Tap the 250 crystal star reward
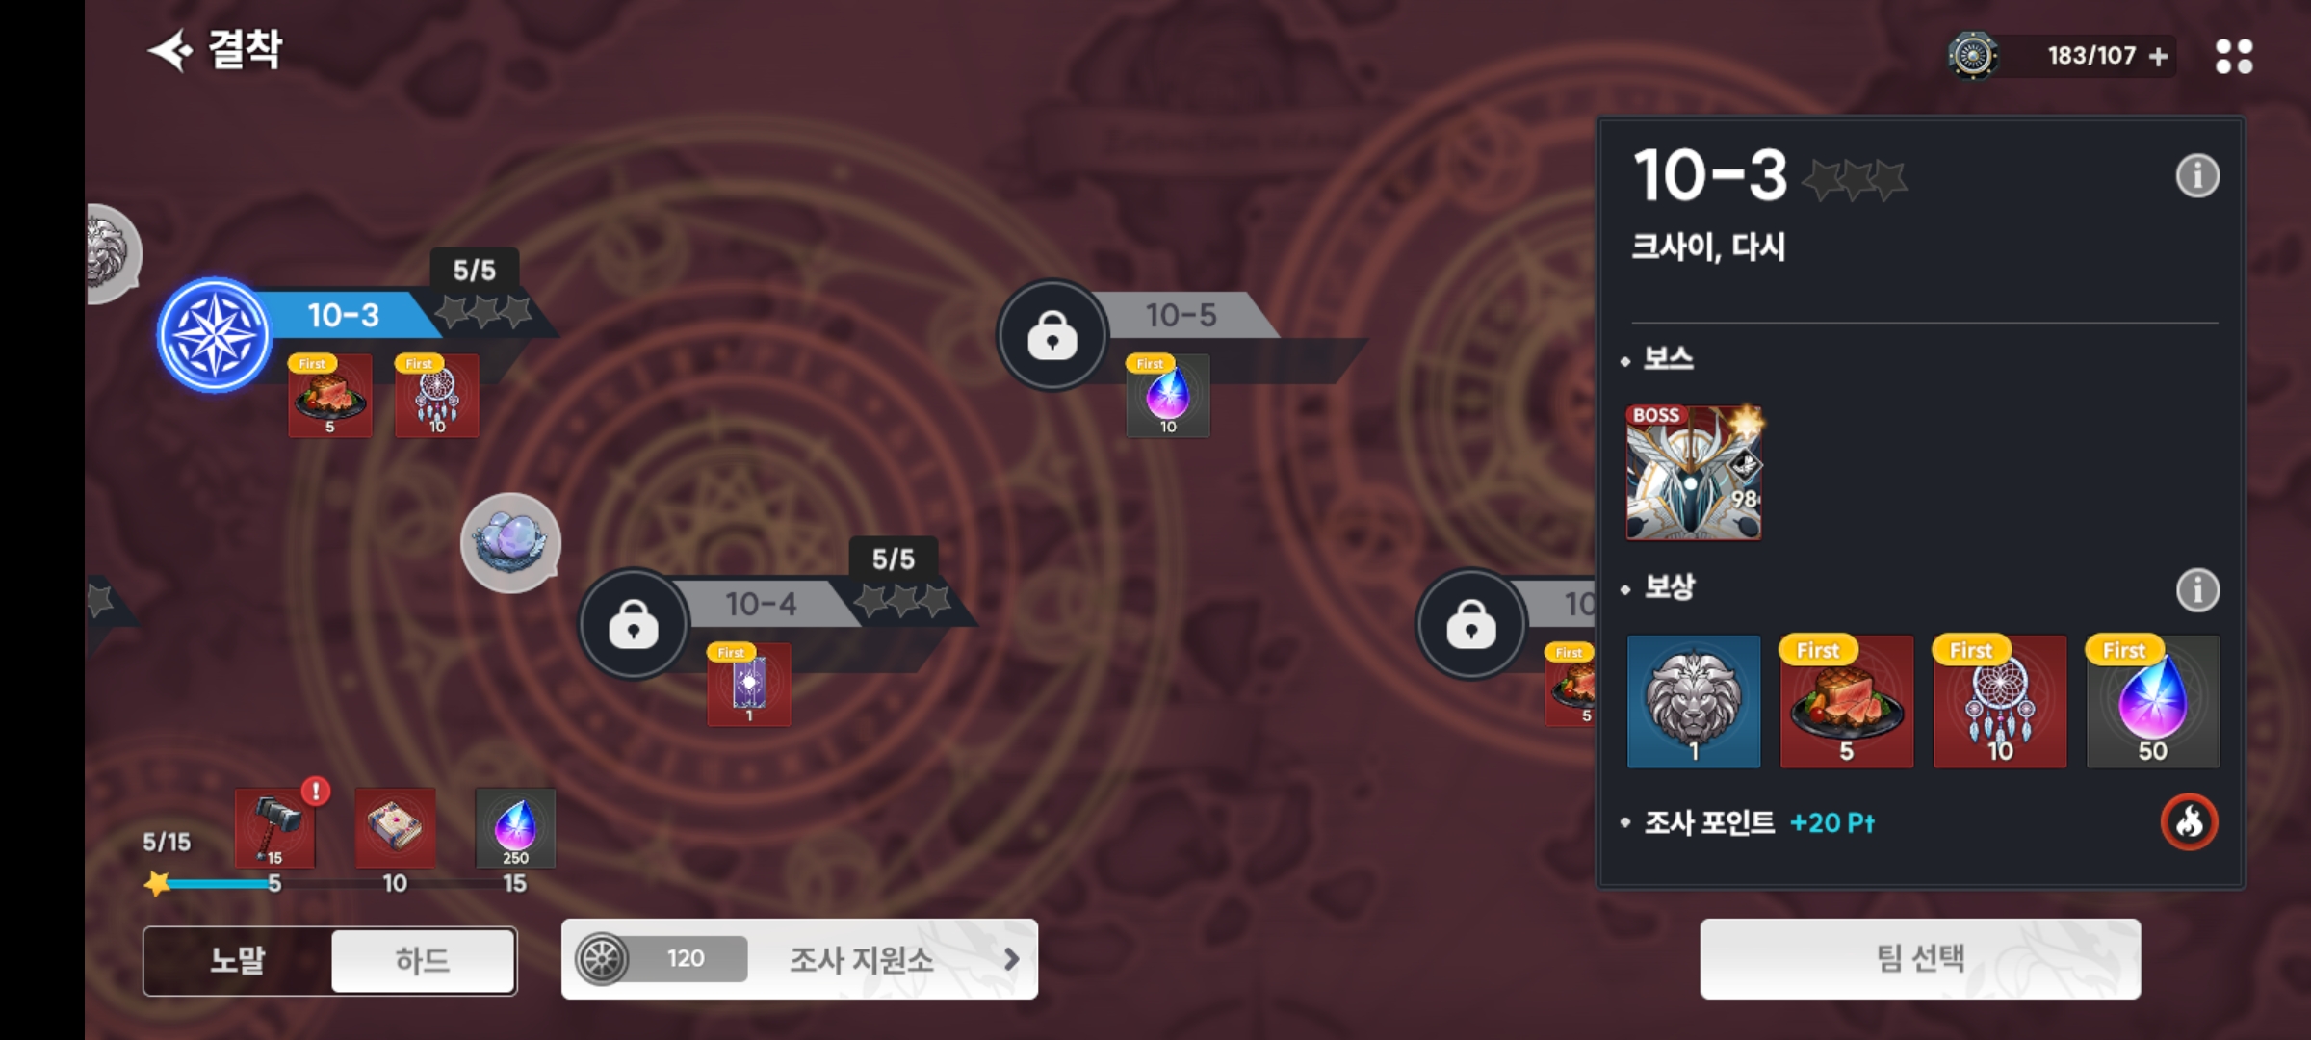 coord(515,828)
